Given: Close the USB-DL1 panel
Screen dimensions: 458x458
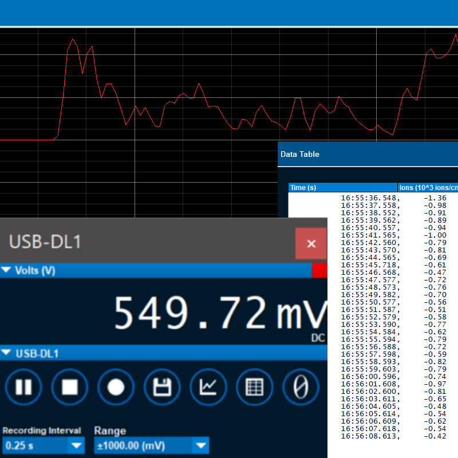Looking at the screenshot, I should pos(311,243).
